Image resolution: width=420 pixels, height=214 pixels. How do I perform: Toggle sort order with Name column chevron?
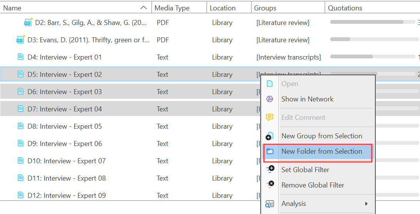[x=144, y=8]
